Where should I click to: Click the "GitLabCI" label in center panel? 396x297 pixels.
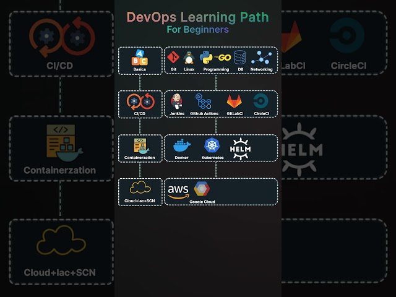(235, 114)
